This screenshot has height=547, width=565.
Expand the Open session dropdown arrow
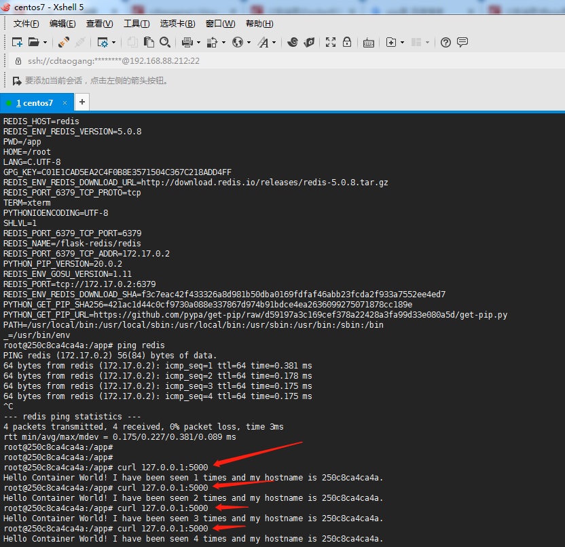click(45, 43)
